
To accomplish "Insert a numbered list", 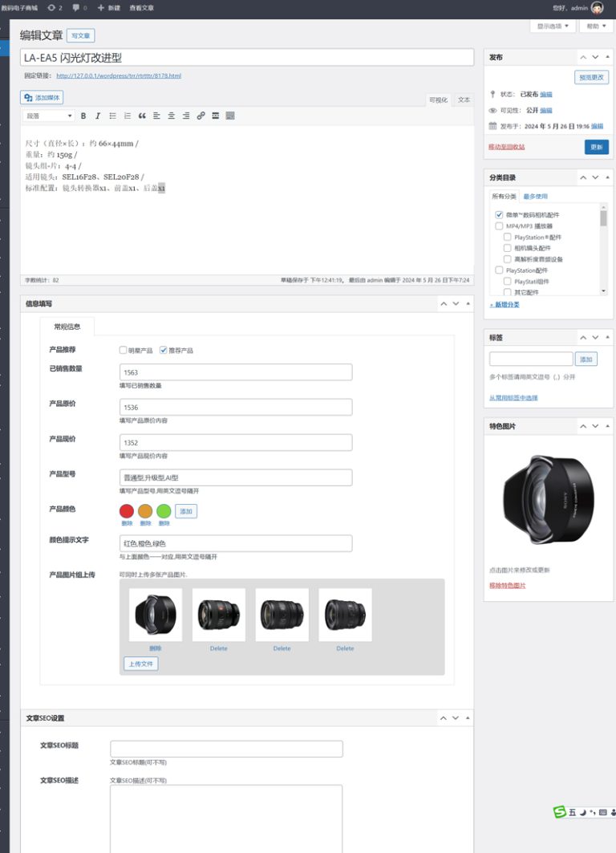I will pos(128,116).
